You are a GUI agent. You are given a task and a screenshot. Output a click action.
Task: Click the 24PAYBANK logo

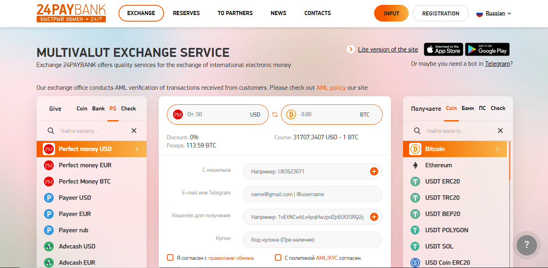71,13
